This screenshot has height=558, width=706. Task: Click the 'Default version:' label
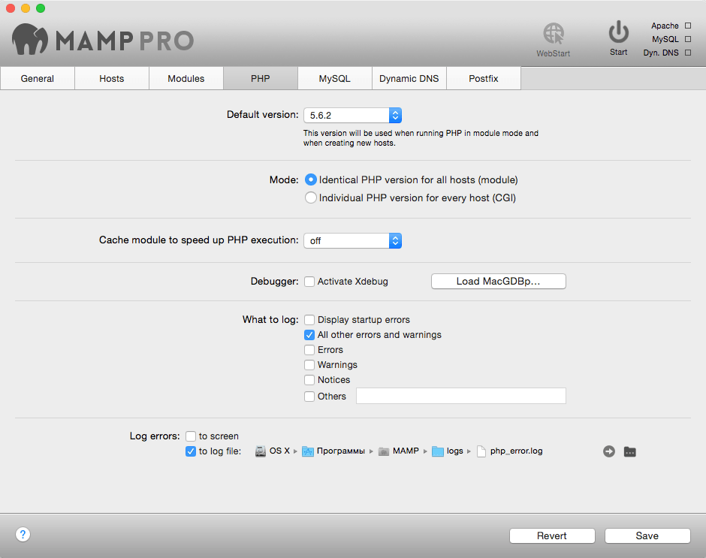[263, 115]
